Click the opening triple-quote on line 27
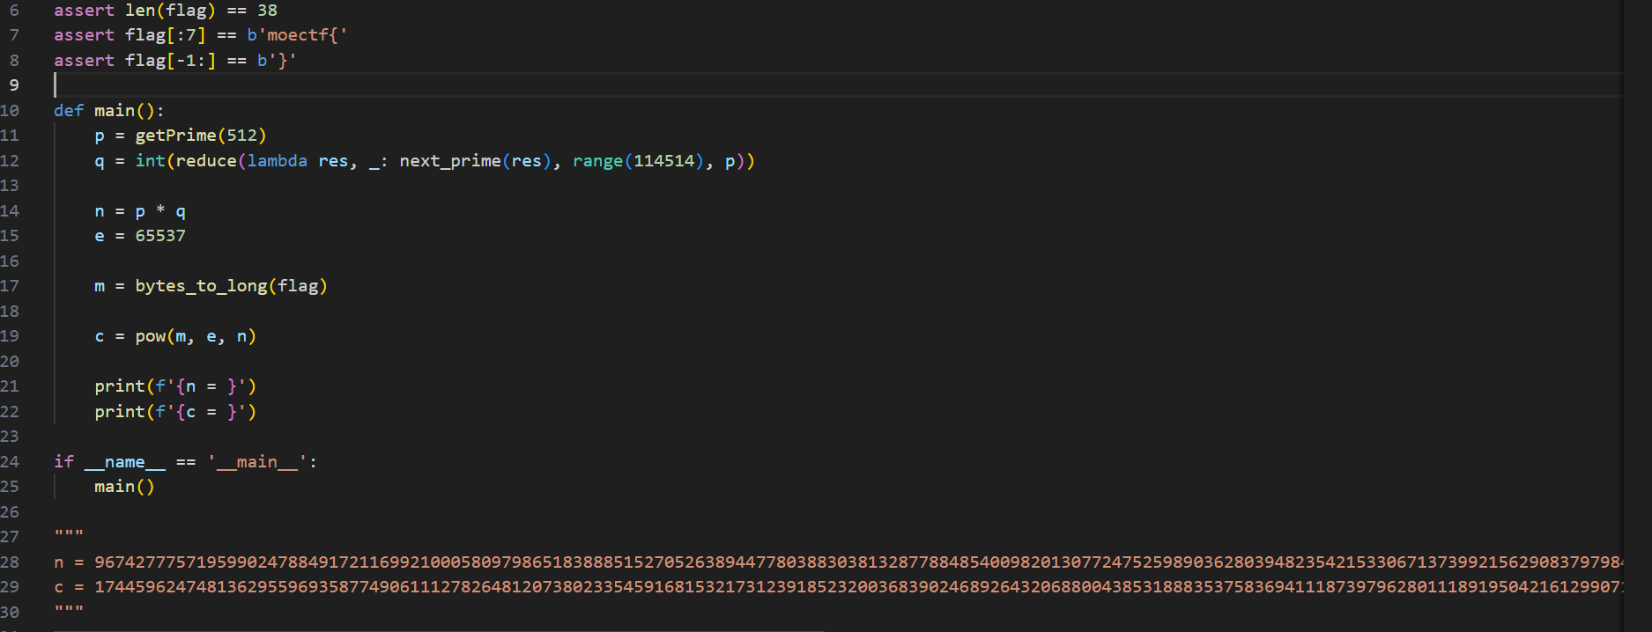The width and height of the screenshot is (1652, 632). (x=69, y=536)
